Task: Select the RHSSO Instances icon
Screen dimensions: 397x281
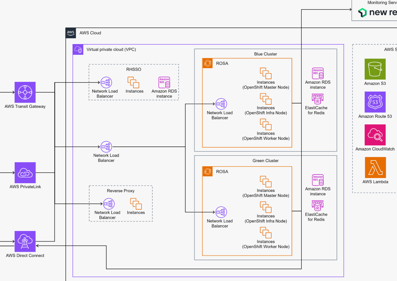Action: click(x=133, y=82)
